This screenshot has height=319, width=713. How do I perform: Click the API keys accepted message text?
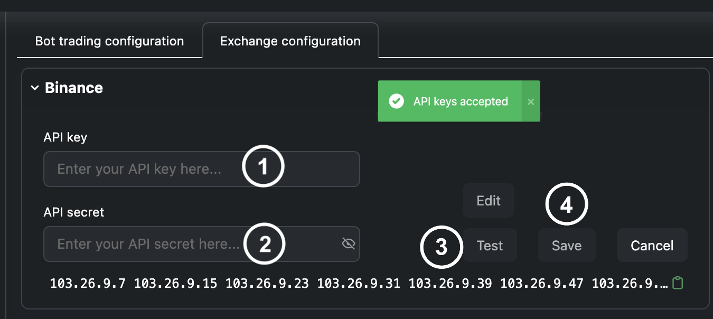pos(461,101)
